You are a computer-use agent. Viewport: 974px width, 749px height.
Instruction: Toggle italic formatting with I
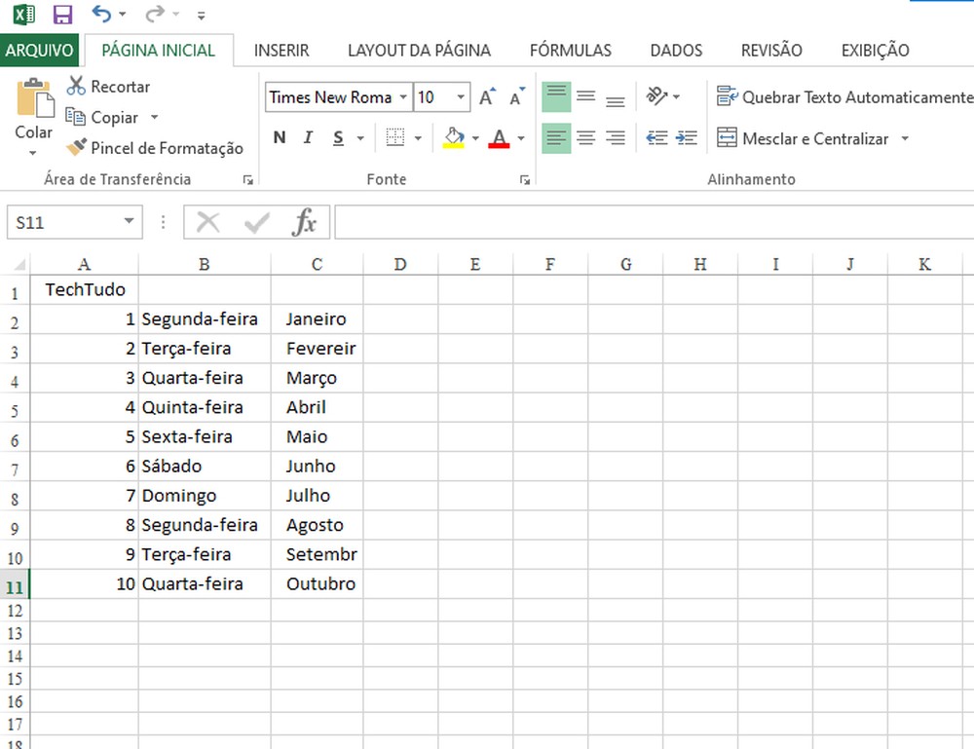tap(308, 137)
